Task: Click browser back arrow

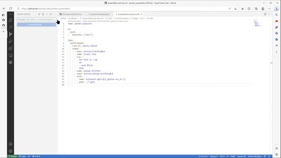Action: coord(4,9)
